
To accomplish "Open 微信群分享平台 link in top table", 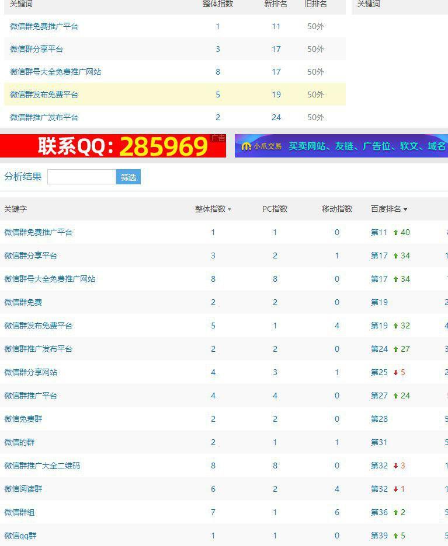I will tap(36, 49).
